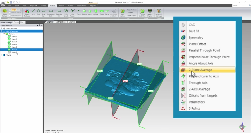The height and width of the screenshot is (133, 251).
Task: Toggle the All filter in Quick Feature
Action: click(10, 10)
